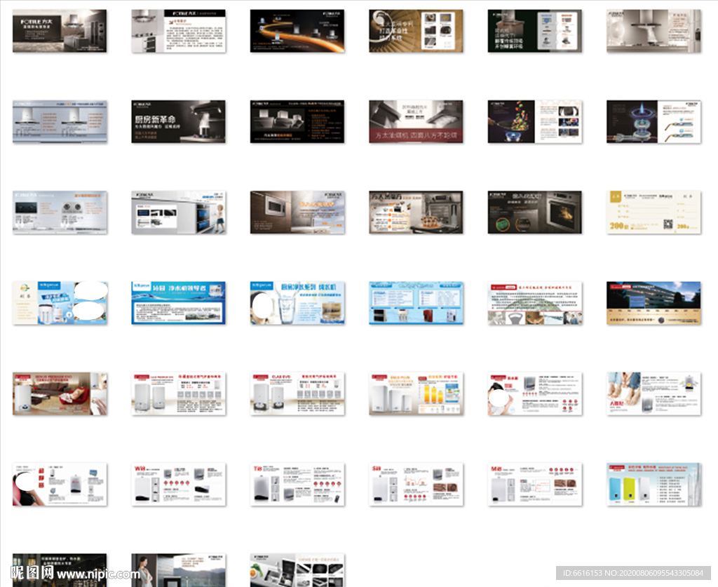This screenshot has width=718, height=587.
Task: Open the pale blue page with two range hoods
Action: click(x=60, y=121)
